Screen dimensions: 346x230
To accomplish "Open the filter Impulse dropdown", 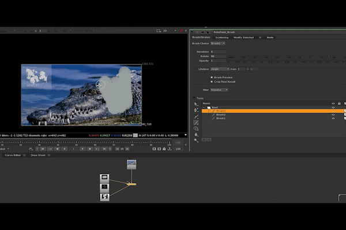I will coord(220,90).
